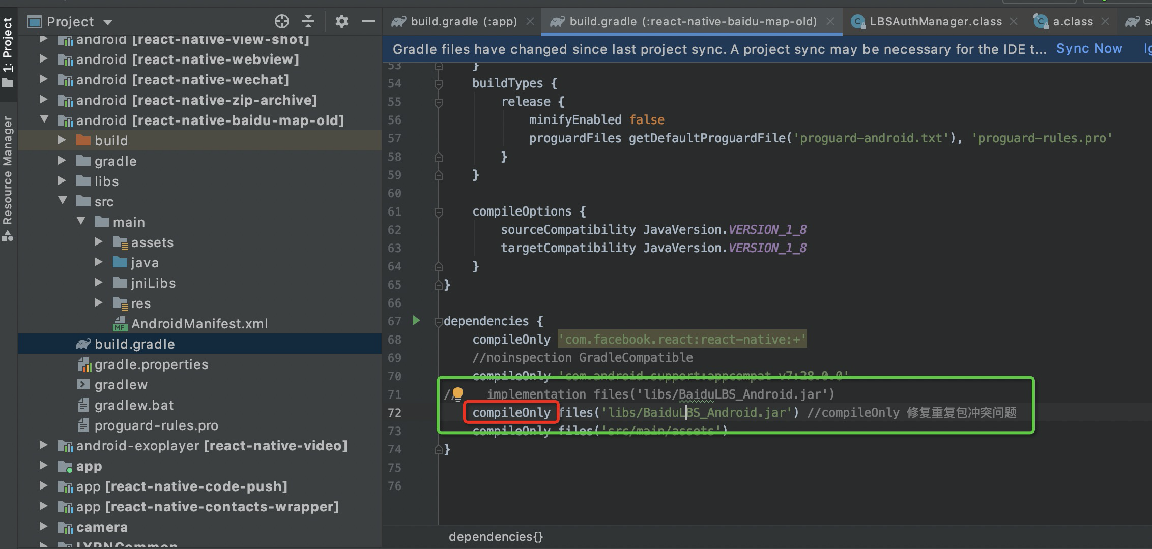Click the Gradle elephant icon on active tab
This screenshot has height=549, width=1152.
click(558, 21)
